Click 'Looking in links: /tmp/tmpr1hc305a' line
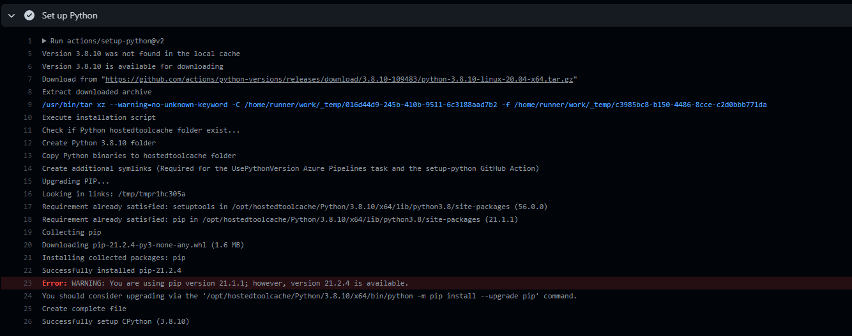This screenshot has width=852, height=336. click(x=114, y=194)
